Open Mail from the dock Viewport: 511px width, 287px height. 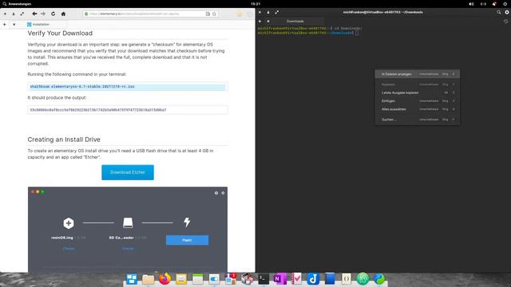(181, 279)
